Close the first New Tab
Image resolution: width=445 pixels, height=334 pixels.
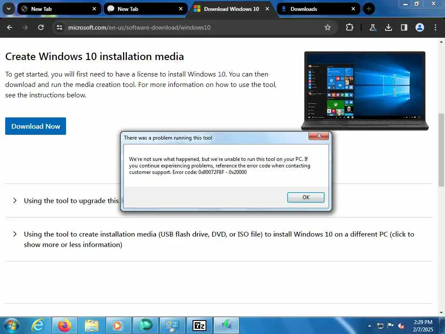tap(94, 9)
